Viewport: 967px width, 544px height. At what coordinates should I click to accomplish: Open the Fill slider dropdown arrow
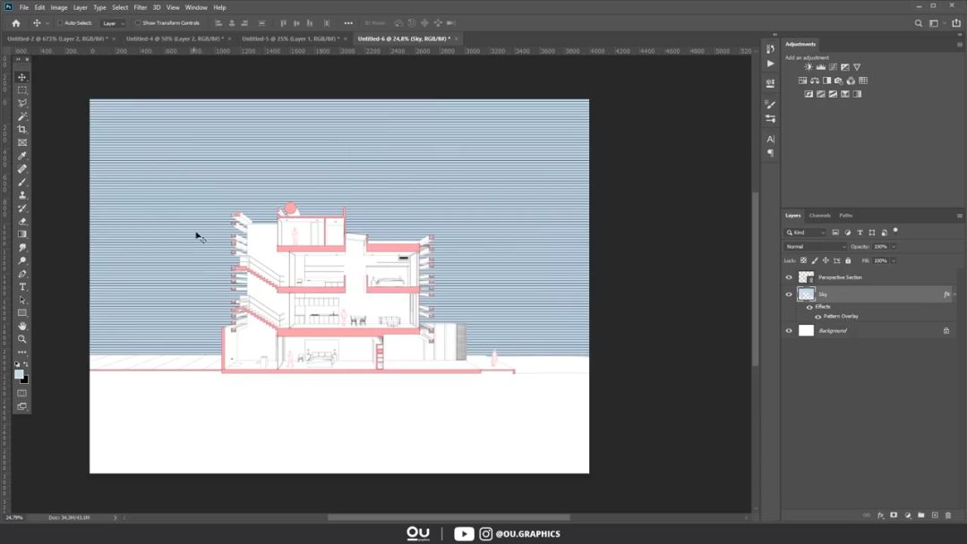(894, 260)
